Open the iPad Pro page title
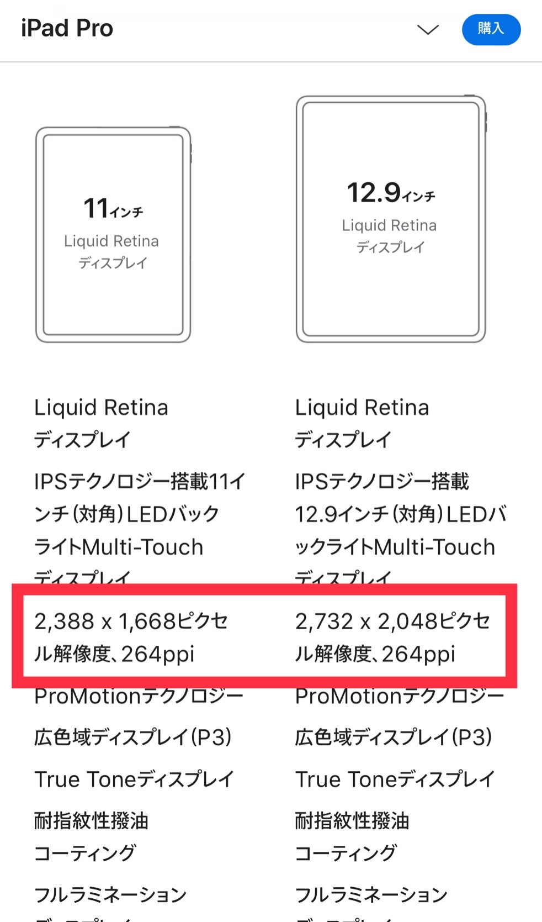Image resolution: width=542 pixels, height=922 pixels. click(x=67, y=28)
